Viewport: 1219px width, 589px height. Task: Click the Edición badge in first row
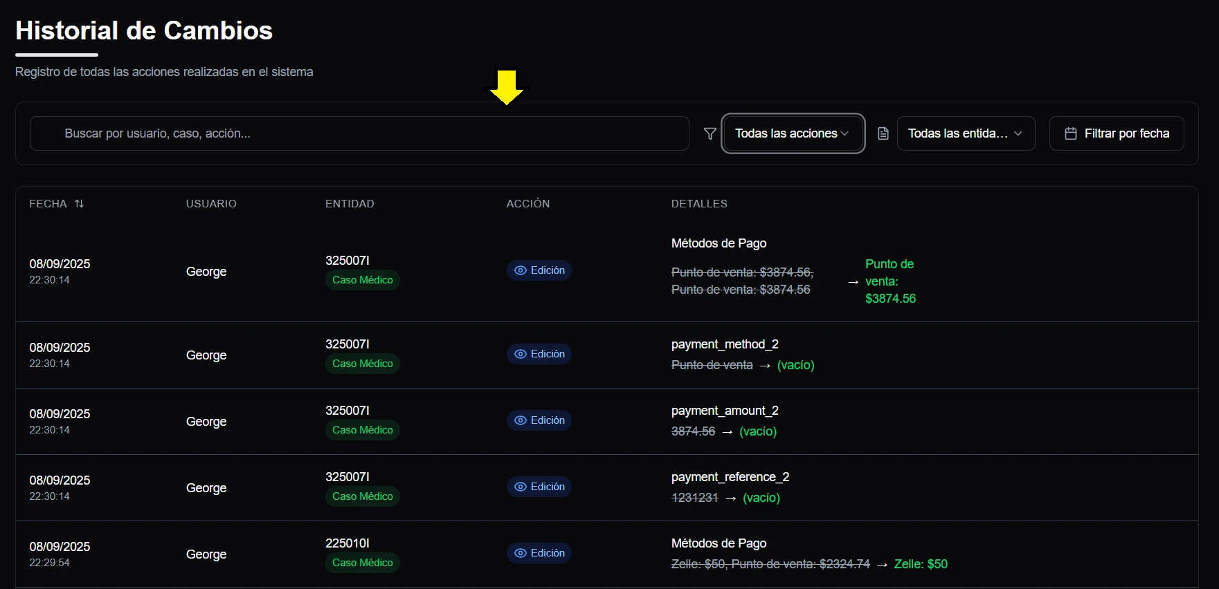pos(539,270)
